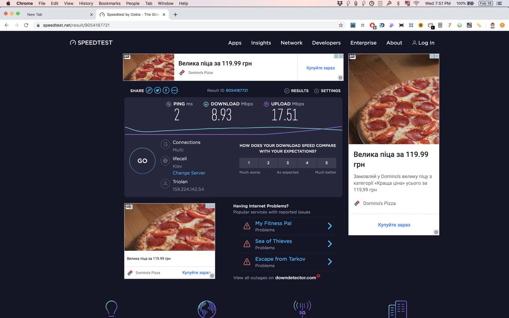Open the Apps navigation menu
The image size is (509, 318).
click(x=235, y=43)
